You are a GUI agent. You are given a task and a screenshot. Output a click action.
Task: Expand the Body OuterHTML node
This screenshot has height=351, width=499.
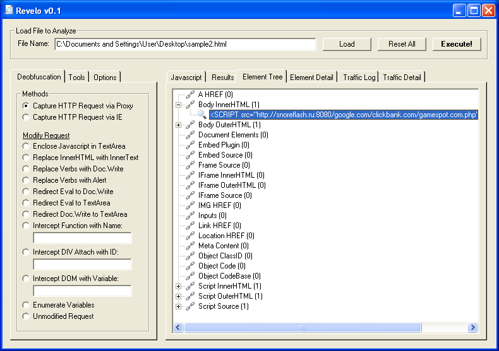point(179,125)
